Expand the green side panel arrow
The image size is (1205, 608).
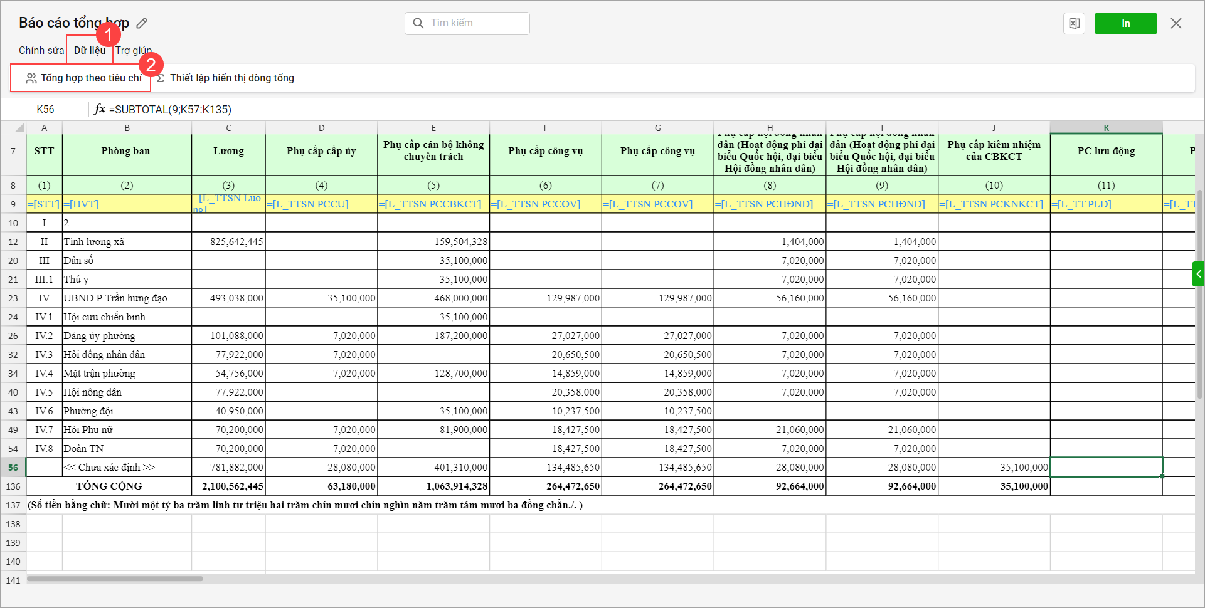click(x=1198, y=274)
